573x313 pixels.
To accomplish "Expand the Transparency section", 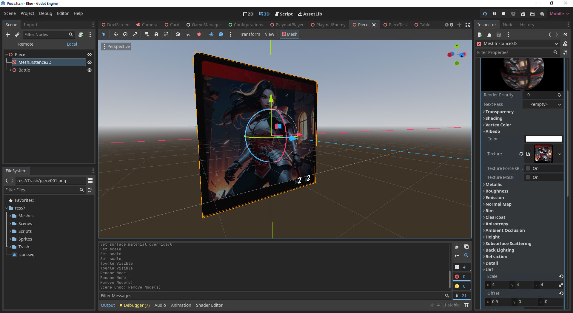I will (x=499, y=112).
